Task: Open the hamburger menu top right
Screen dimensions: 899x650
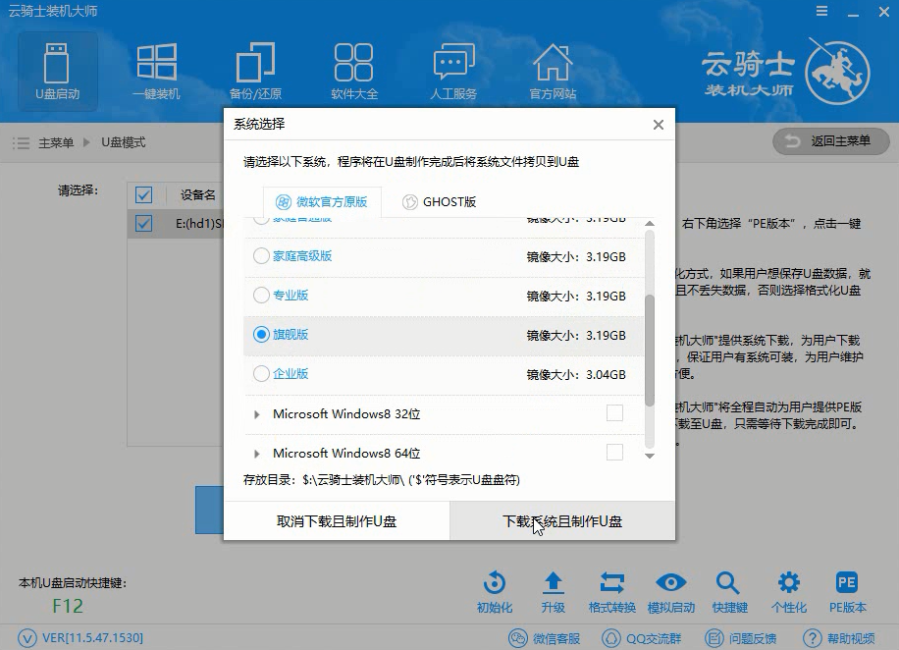Action: [822, 11]
